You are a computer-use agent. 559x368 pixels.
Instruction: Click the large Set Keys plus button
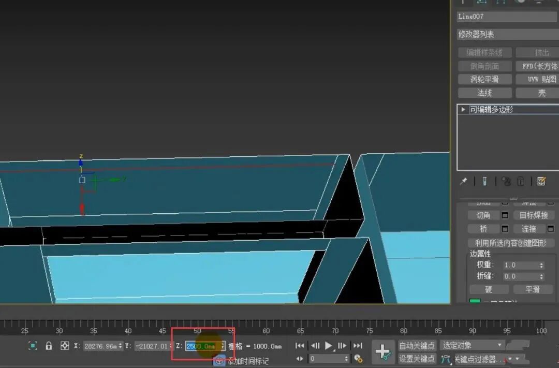pos(383,352)
